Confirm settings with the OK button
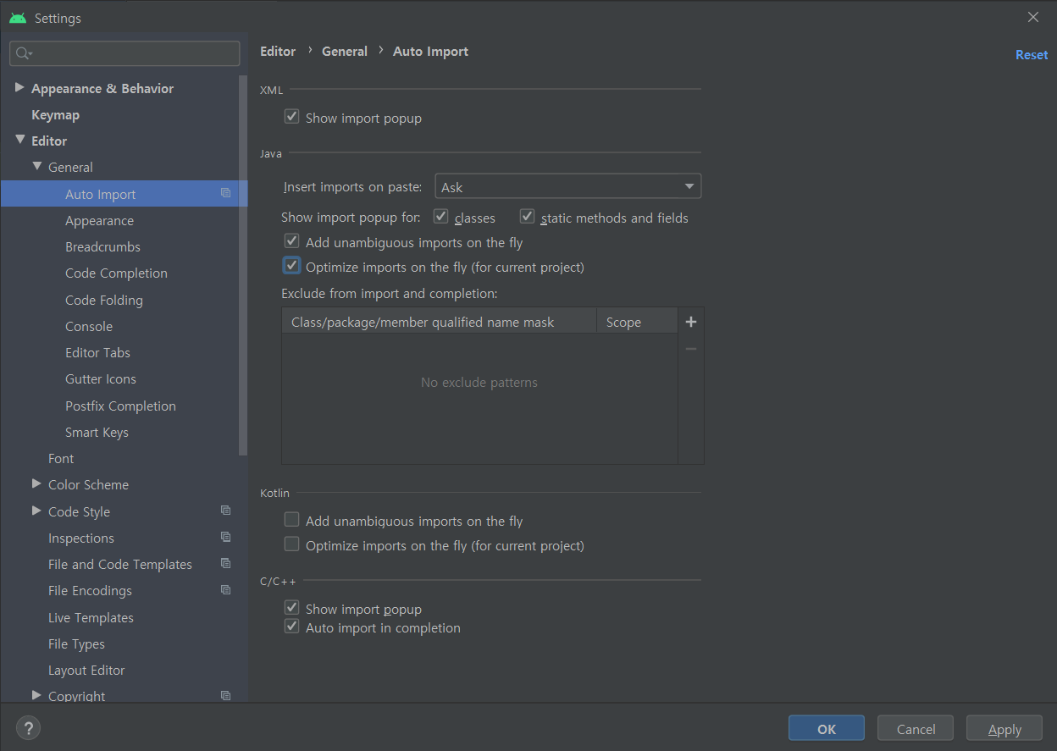1057x751 pixels. (x=827, y=728)
